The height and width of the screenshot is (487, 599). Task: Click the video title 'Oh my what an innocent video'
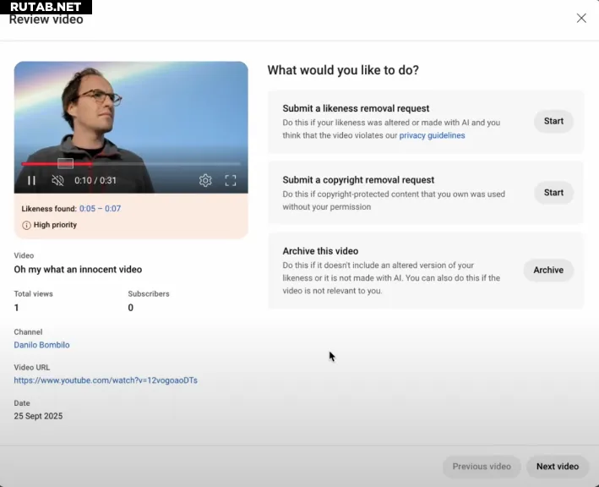tap(78, 270)
